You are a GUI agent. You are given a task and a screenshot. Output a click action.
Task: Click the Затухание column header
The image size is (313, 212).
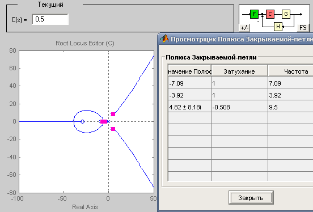239,71
